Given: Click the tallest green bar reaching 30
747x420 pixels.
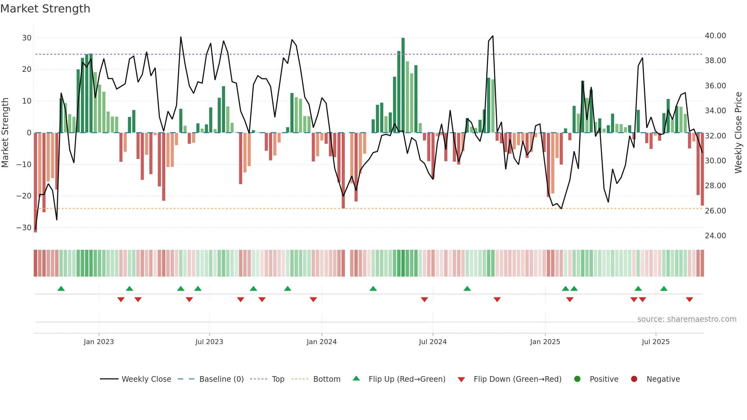Looking at the screenshot, I should pos(403,85).
